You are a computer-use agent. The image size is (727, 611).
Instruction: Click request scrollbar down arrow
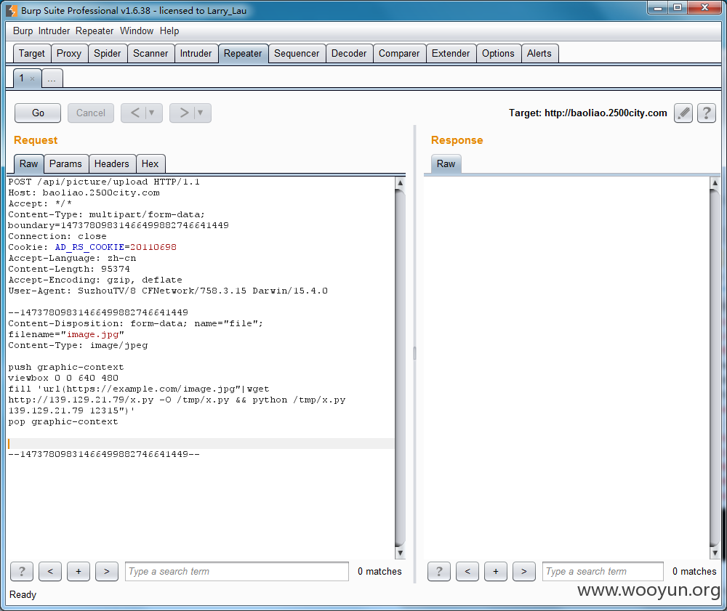[x=400, y=553]
